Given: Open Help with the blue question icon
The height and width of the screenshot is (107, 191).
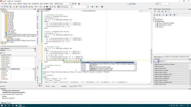Looking at the screenshot, I should [x=102, y=7].
